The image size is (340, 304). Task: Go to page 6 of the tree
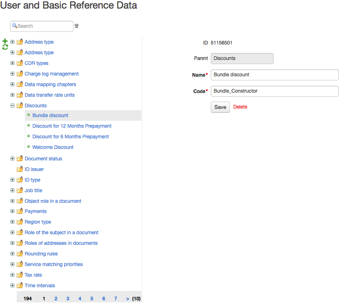pos(104,299)
